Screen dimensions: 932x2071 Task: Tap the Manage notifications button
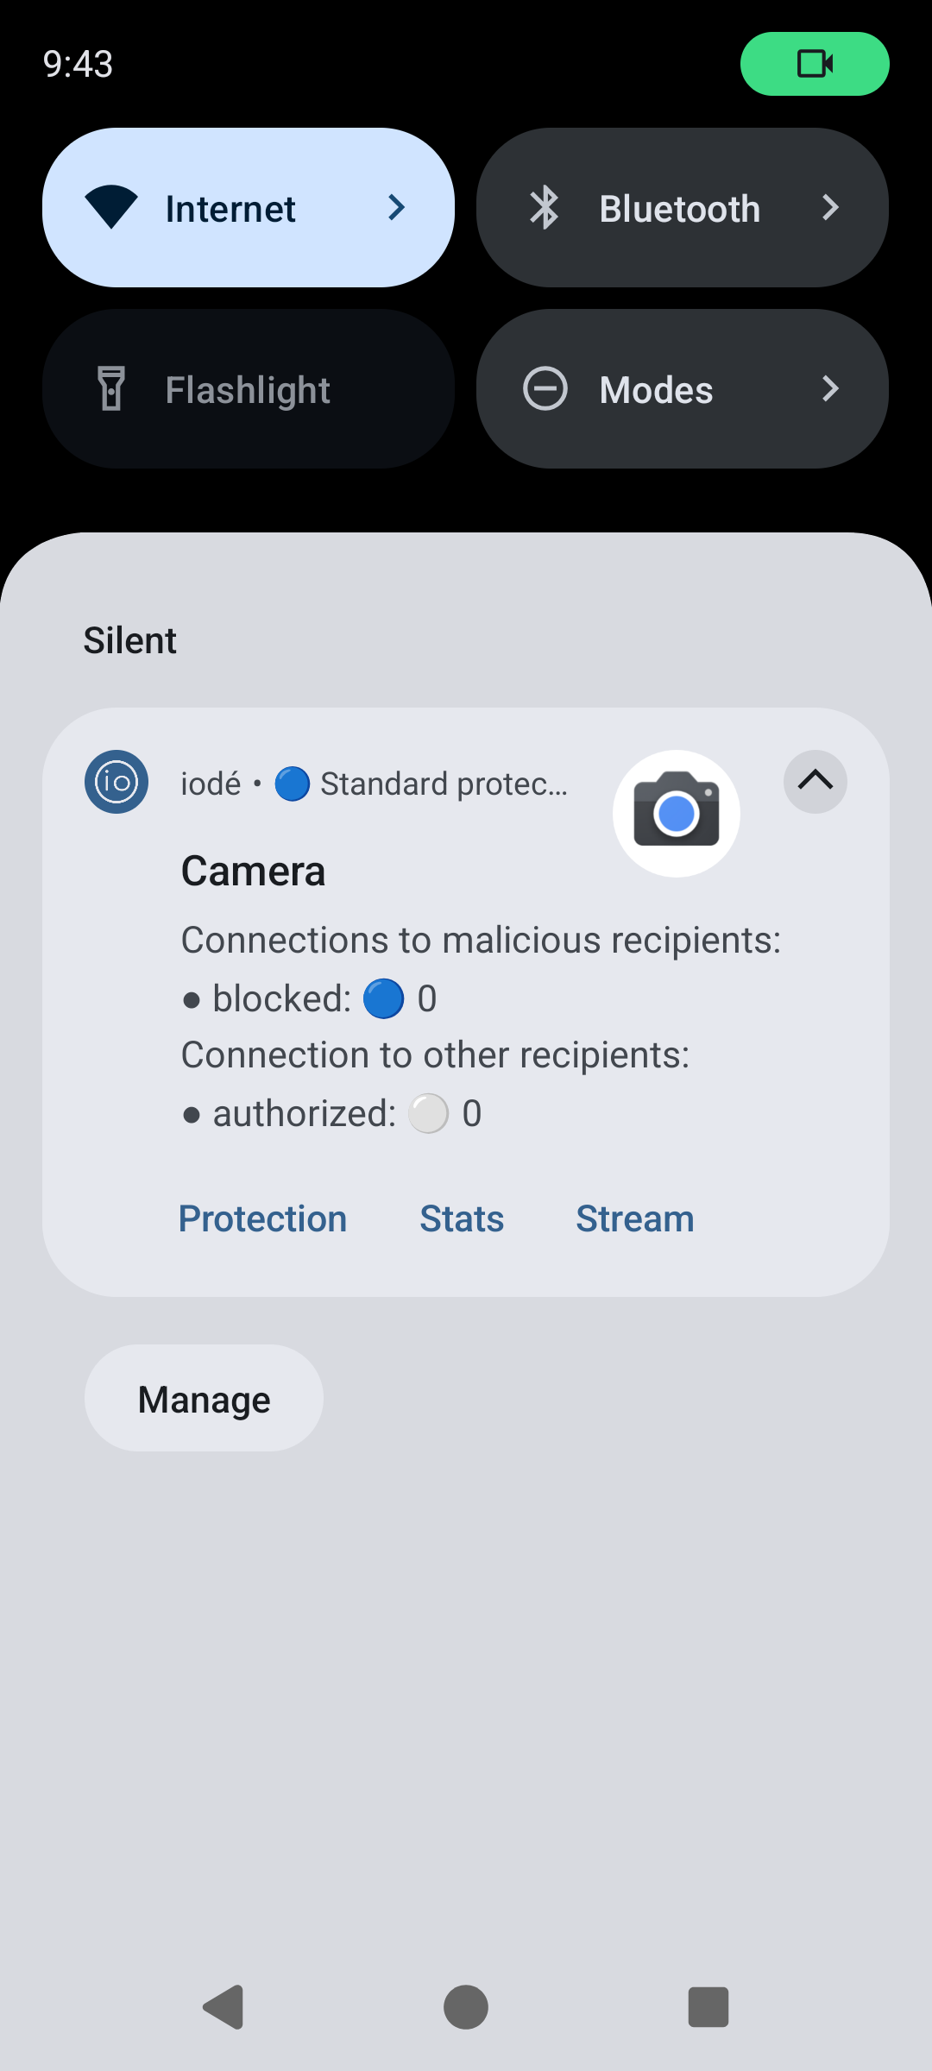coord(204,1399)
